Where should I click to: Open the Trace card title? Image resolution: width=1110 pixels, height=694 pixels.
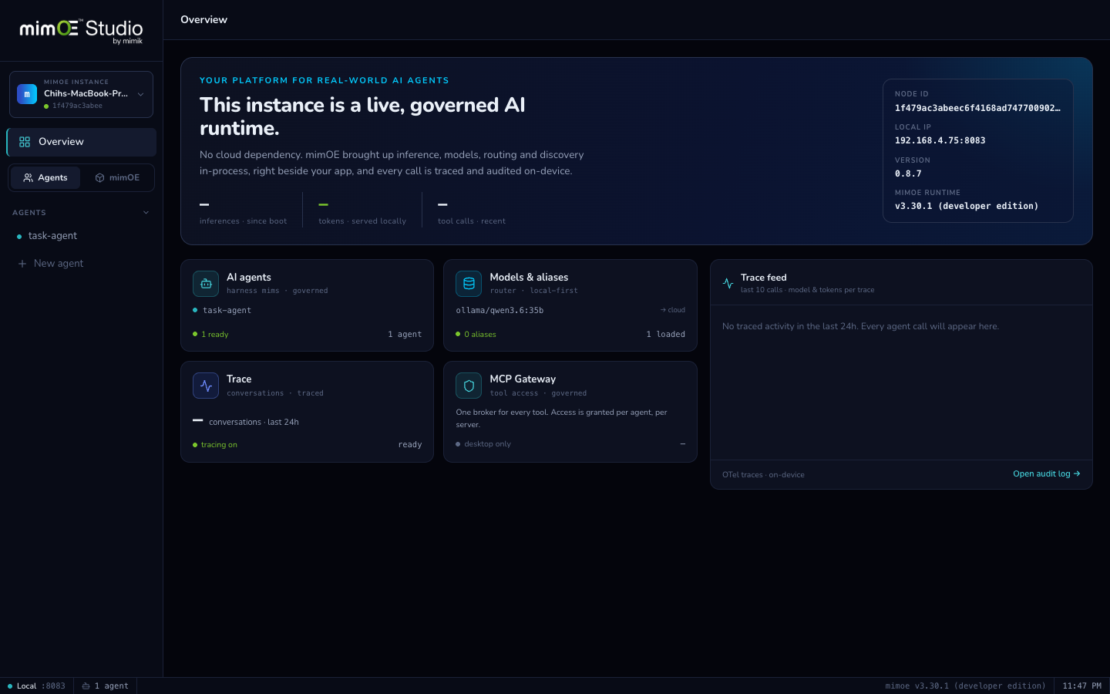pyautogui.click(x=239, y=379)
